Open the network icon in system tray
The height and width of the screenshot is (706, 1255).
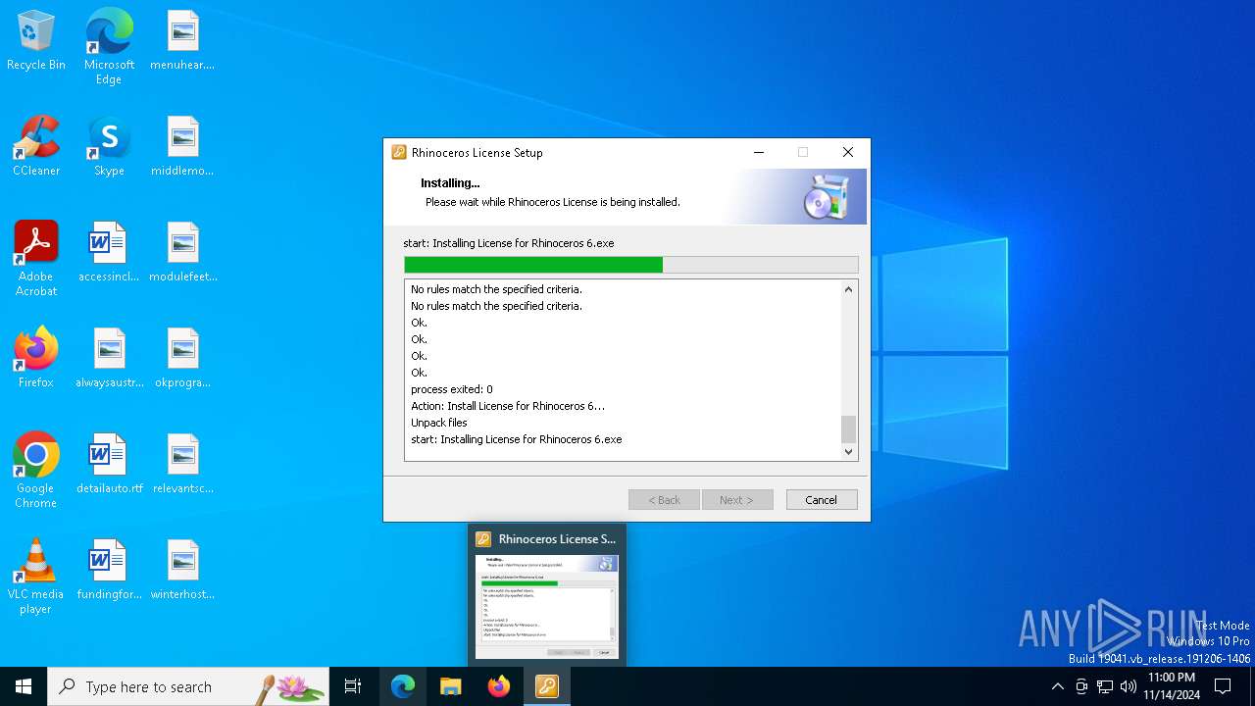(x=1105, y=686)
